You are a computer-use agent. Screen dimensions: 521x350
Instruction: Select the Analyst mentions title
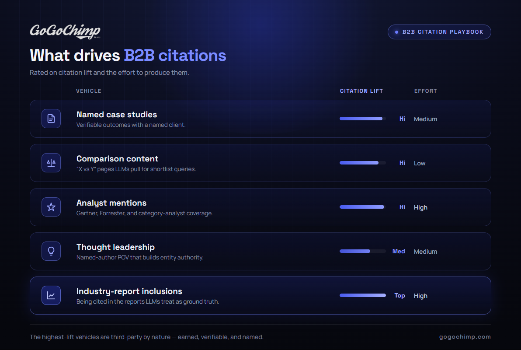pos(111,203)
